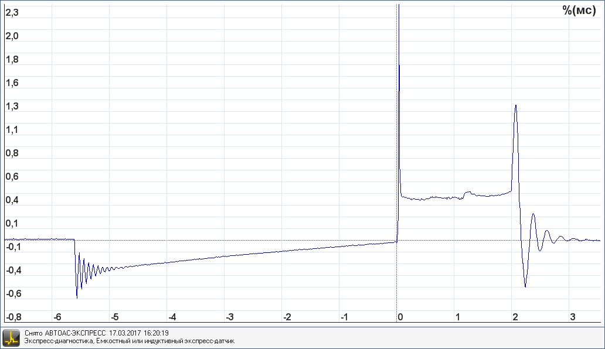
Task: Click the x-axis label -6
Action: [57, 317]
